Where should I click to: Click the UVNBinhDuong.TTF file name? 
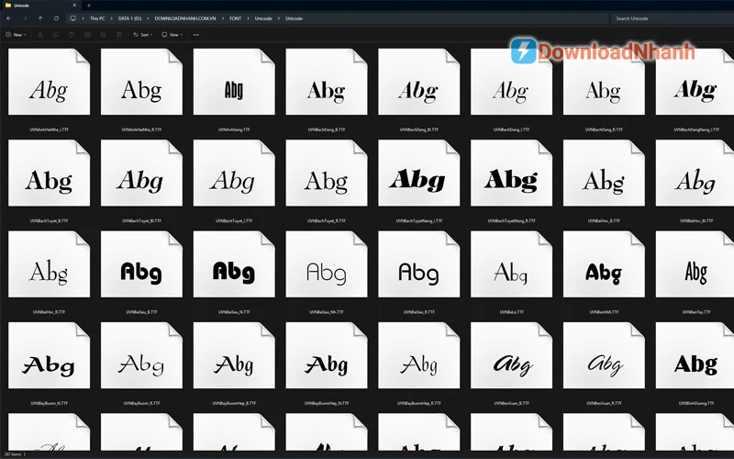696,403
